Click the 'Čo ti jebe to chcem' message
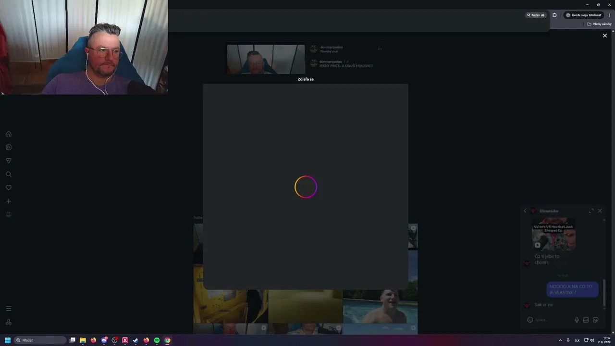The image size is (615, 346). pyautogui.click(x=547, y=259)
